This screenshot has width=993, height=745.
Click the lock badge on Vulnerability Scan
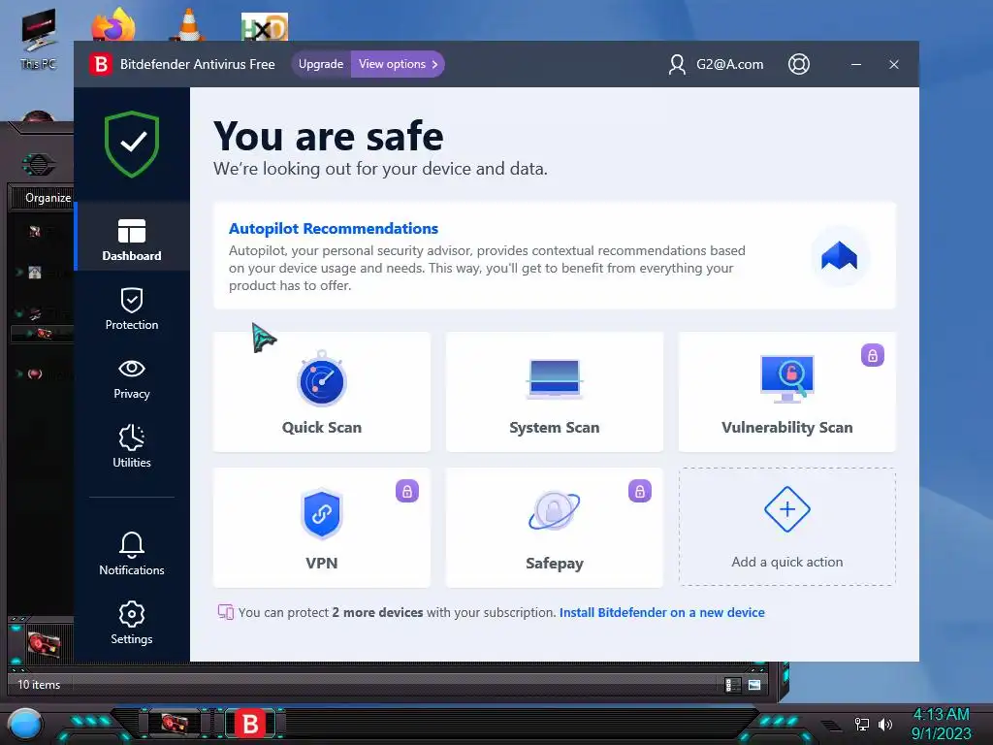[x=872, y=355]
